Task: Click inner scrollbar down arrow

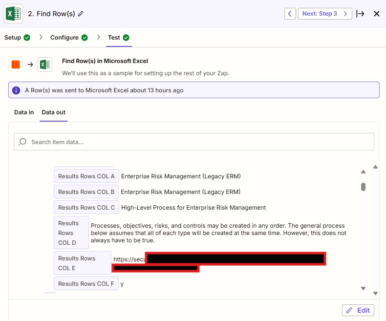Action: (363, 288)
